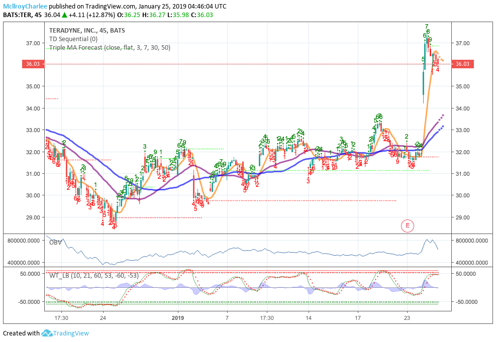The height and width of the screenshot is (342, 496).
Task: Click 400000.0000 on left OBV axis
Action: pos(24,263)
